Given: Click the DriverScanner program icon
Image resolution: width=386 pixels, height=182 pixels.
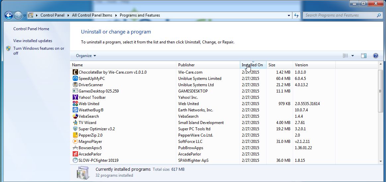Looking at the screenshot, I should [x=75, y=85].
